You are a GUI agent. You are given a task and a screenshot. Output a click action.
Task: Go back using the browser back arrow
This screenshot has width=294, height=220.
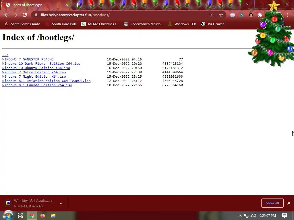pos(6,15)
